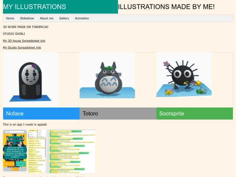236x177 pixels.
Task: Click the applab app screenshot image
Action: (x=49, y=151)
